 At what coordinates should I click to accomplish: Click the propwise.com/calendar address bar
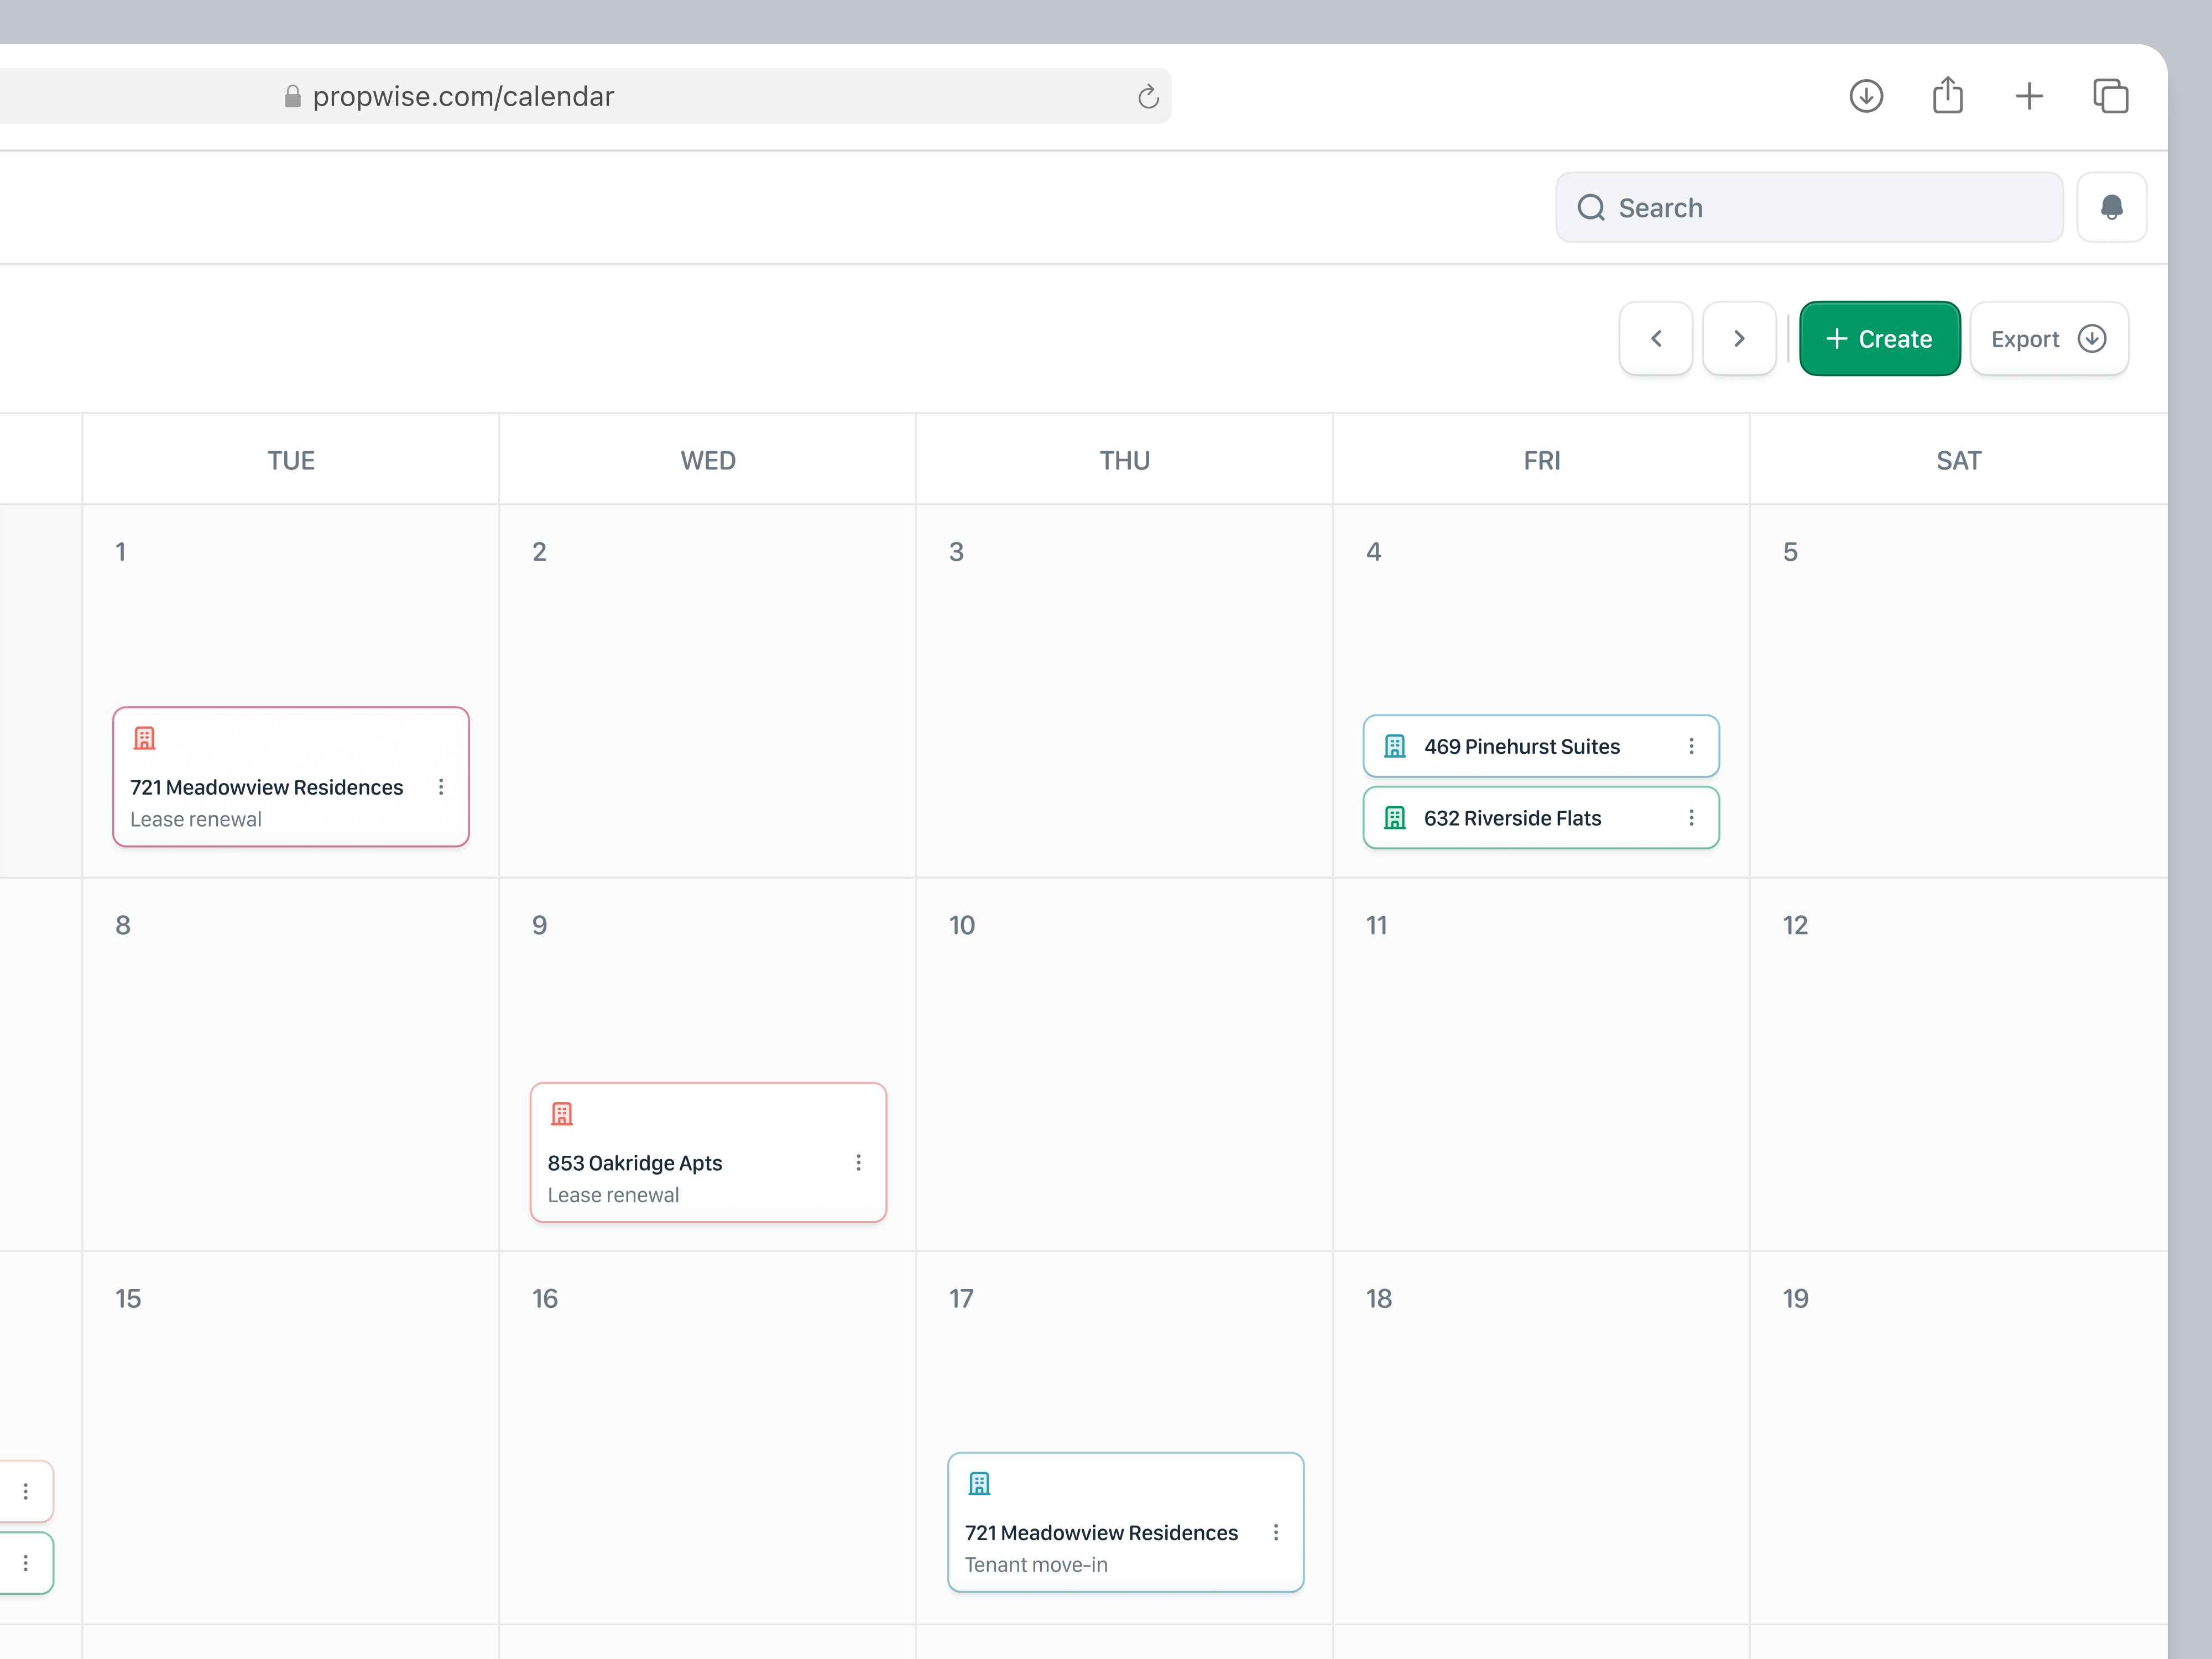click(x=463, y=97)
